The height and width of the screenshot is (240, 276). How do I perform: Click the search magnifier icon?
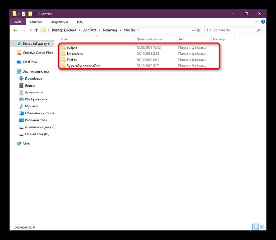click(259, 30)
